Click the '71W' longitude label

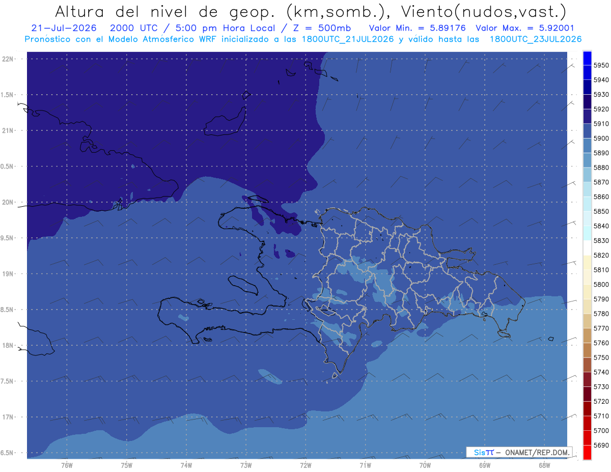(365, 465)
